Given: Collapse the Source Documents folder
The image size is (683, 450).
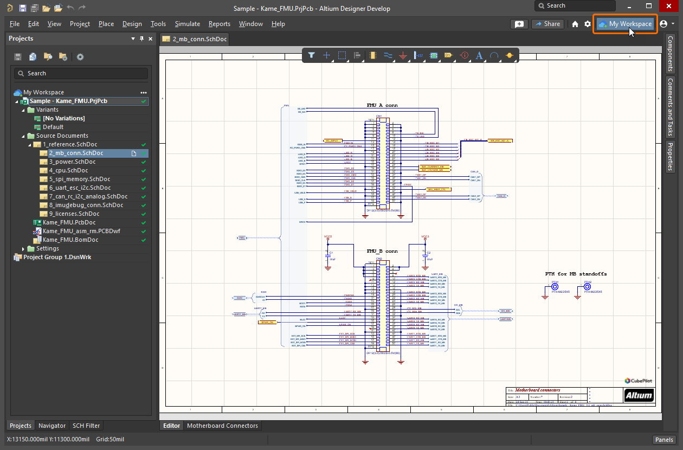Looking at the screenshot, I should click(23, 136).
